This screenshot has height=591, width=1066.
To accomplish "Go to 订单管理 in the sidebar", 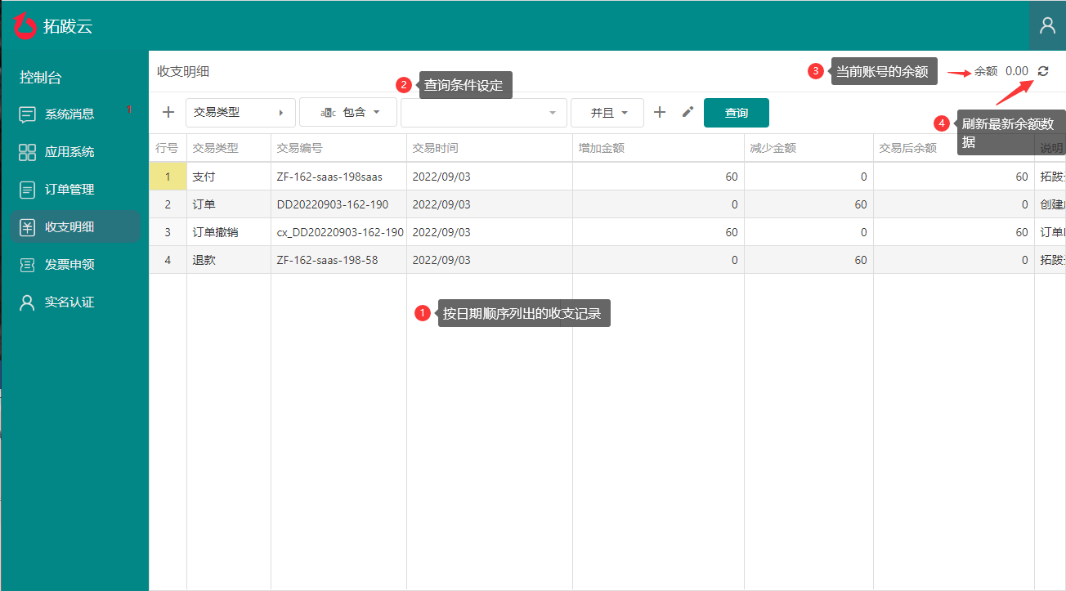I will point(69,190).
